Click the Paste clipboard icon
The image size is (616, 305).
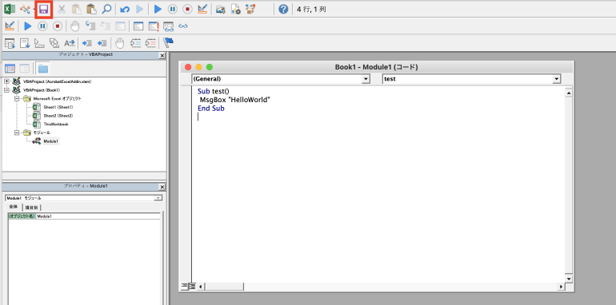click(x=91, y=9)
